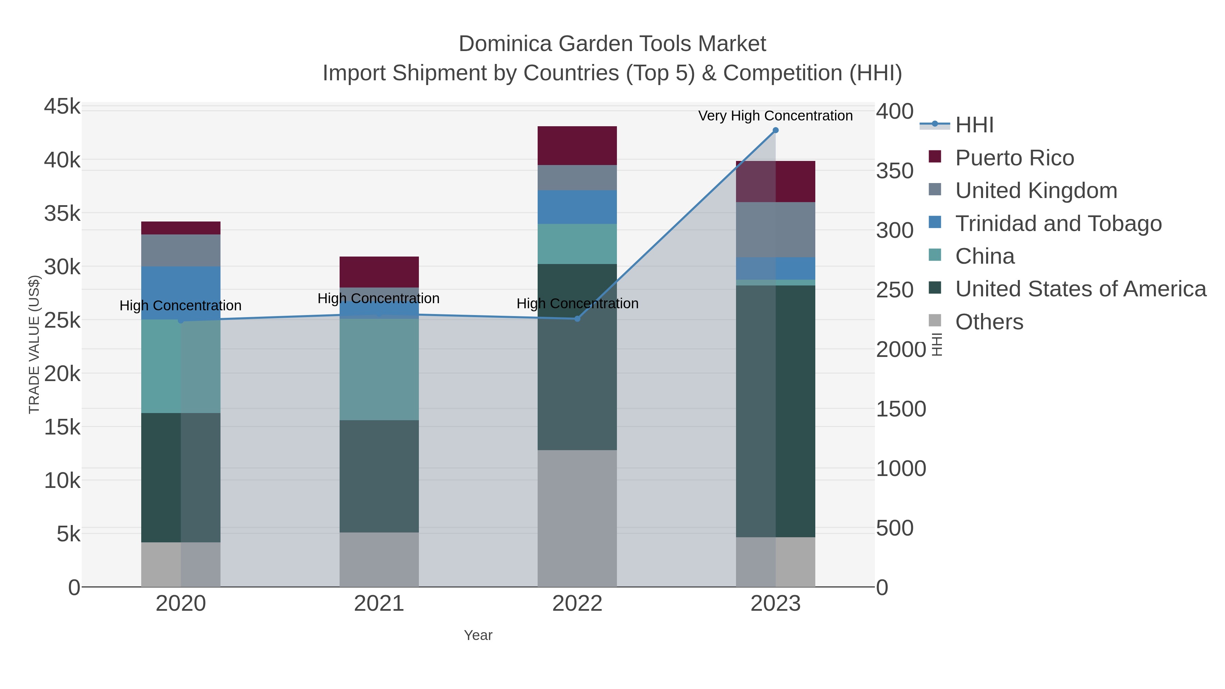Click the 2021 Puerto Rico bar segment
Image resolution: width=1225 pixels, height=689 pixels.
(379, 272)
